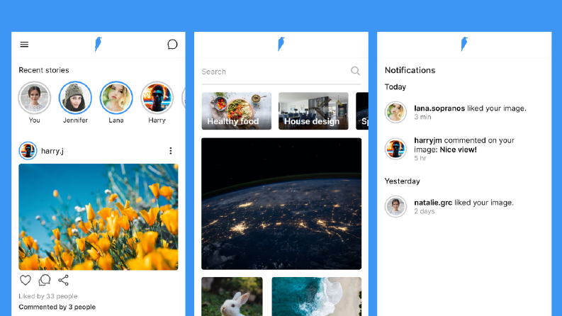Click the 'Notifications' heading
Screen dimensions: 562x316
pyautogui.click(x=410, y=70)
